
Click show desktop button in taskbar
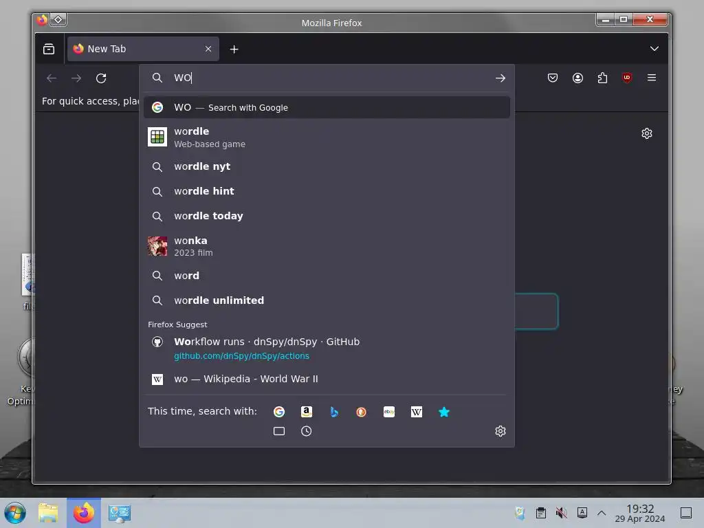(686, 512)
